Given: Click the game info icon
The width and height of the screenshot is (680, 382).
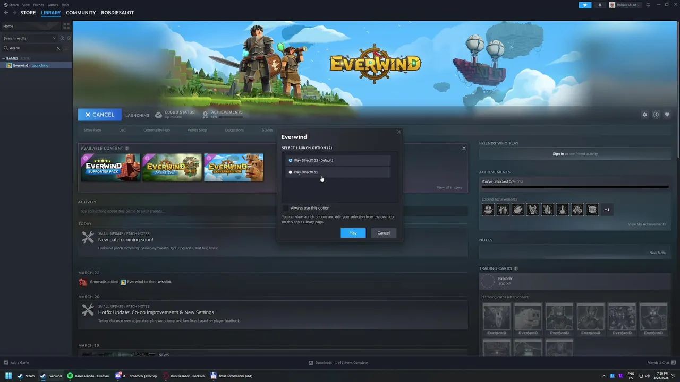Looking at the screenshot, I should pos(656,115).
